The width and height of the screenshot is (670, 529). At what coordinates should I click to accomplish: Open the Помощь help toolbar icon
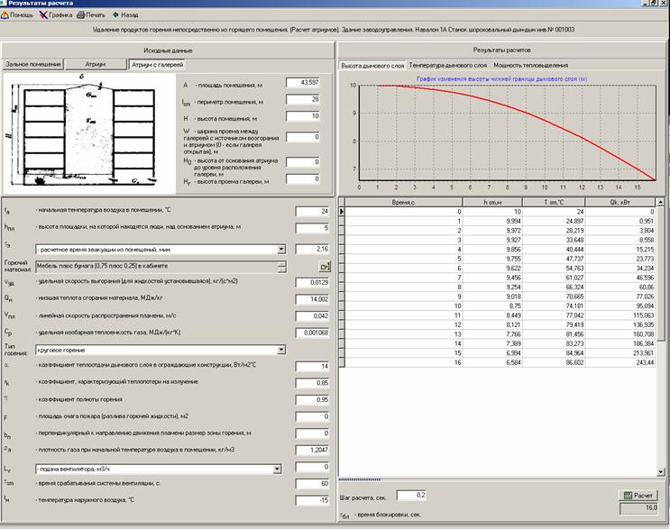[7, 15]
